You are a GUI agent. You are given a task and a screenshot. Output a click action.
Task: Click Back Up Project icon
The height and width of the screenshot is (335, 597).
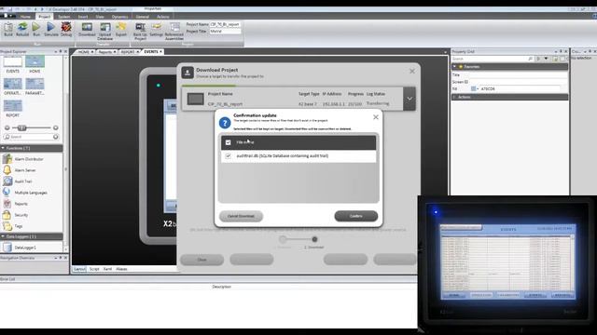click(140, 31)
